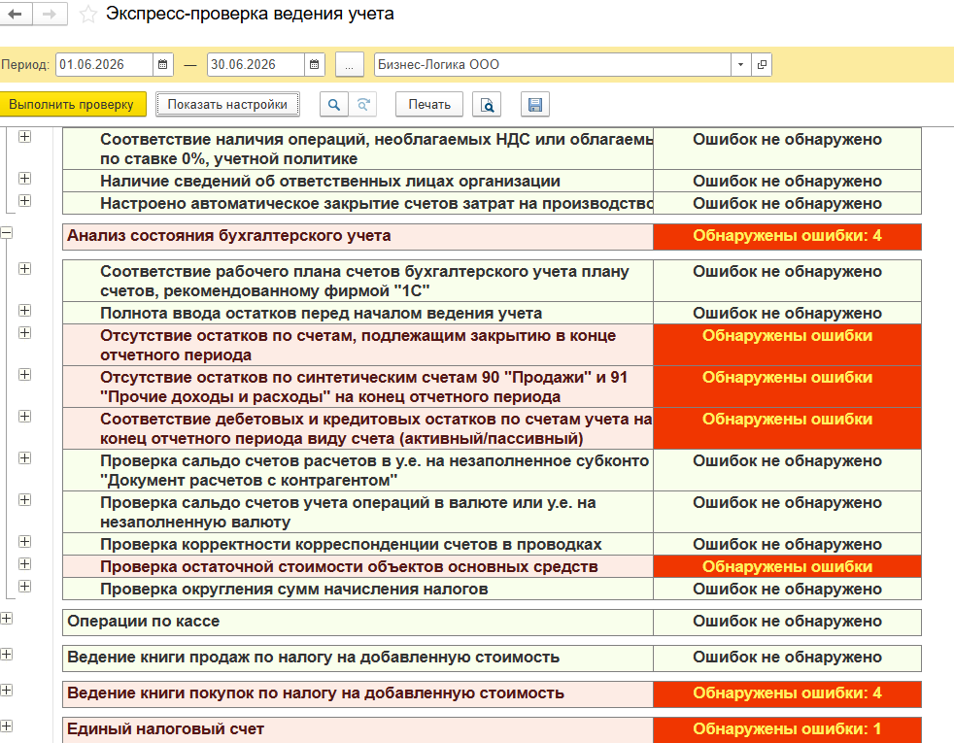Click the cancel search icon beside the magnifier
This screenshot has height=743, width=954.
point(363,104)
